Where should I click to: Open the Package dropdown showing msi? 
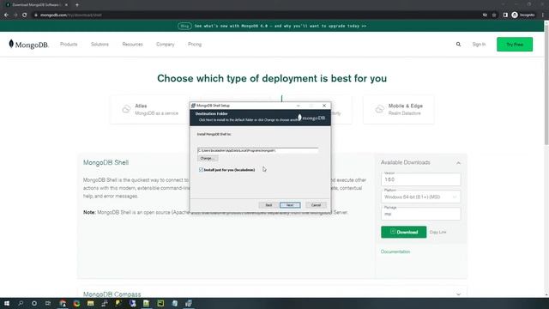click(x=421, y=214)
